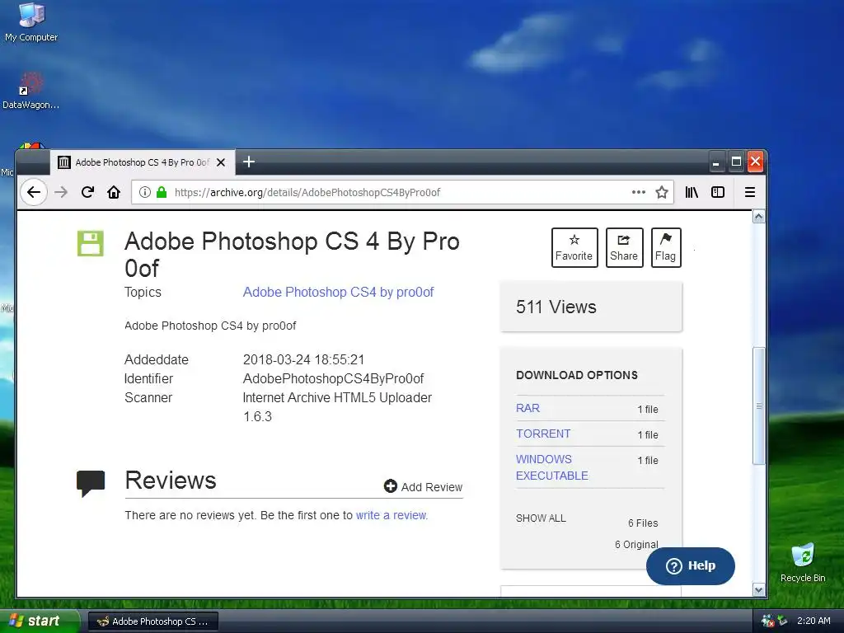Screen dimensions: 844x633
Task: Share this archive item
Action: tap(624, 247)
